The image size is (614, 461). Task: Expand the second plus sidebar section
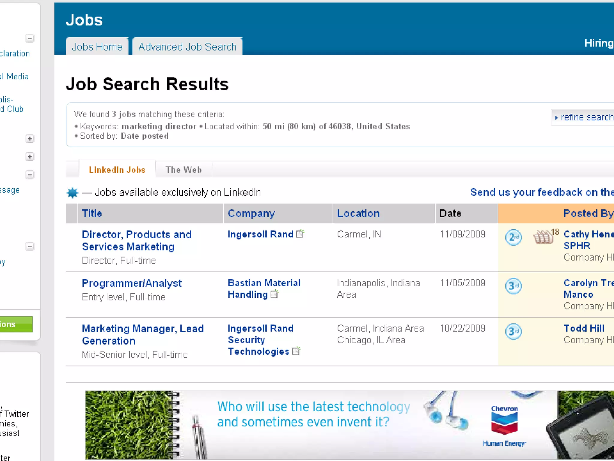coord(30,157)
